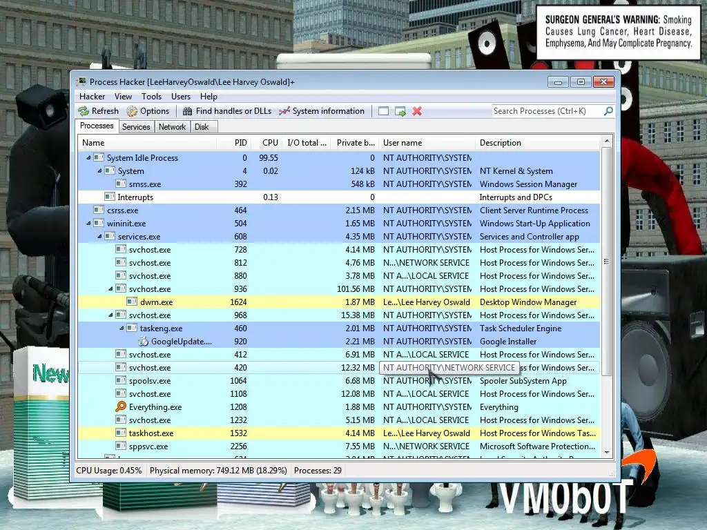Image resolution: width=707 pixels, height=530 pixels.
Task: Click the Find handles or DLLs binoculars icon
Action: 188,111
